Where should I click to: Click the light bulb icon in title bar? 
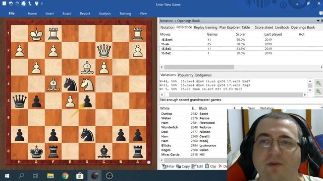tap(37, 4)
